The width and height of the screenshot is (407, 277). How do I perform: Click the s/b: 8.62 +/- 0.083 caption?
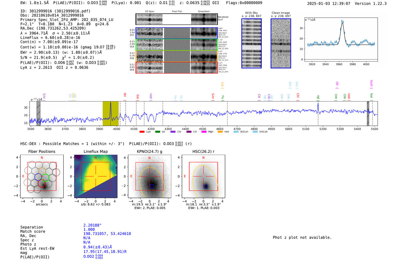(96, 204)
